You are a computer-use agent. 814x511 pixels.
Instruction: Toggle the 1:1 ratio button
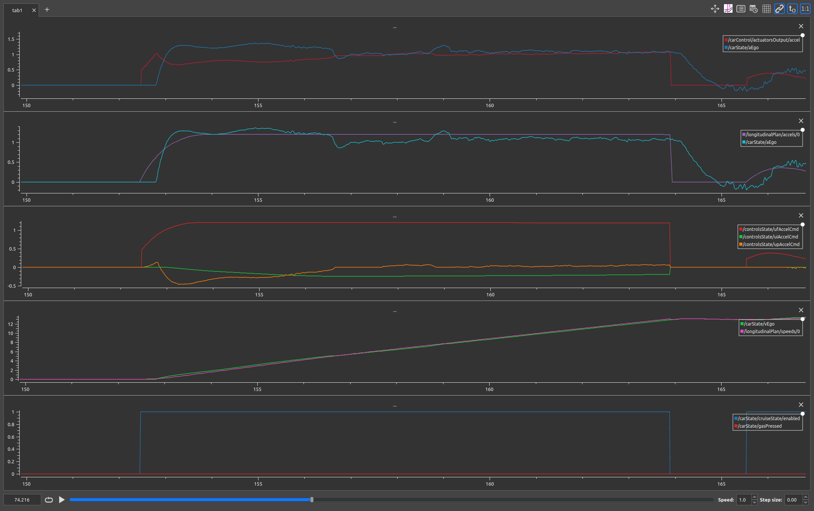pos(805,9)
